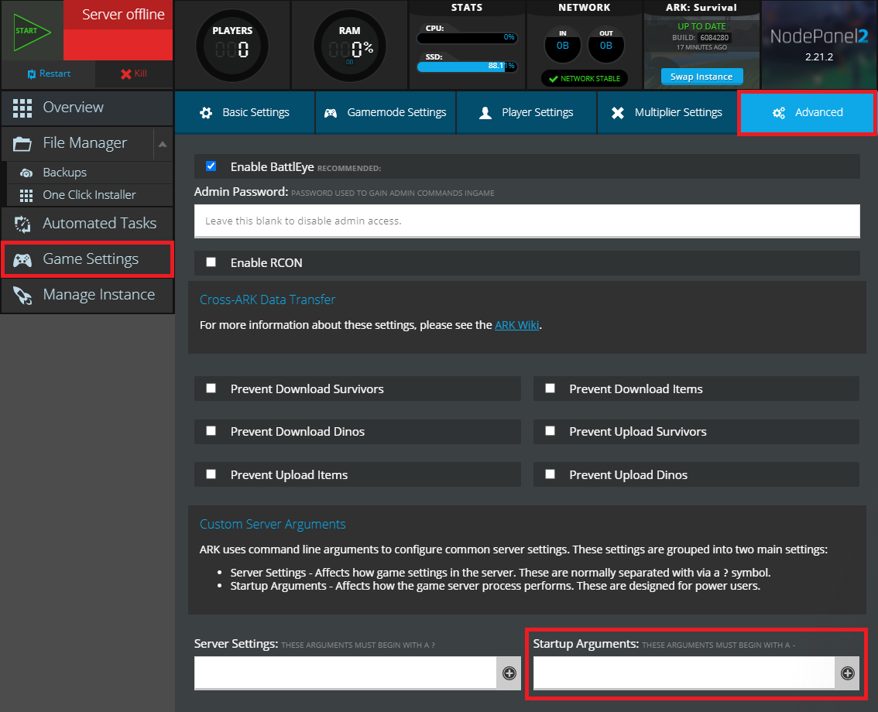Image resolution: width=878 pixels, height=712 pixels.
Task: Check Prevent Upload Dinos
Action: 550,474
